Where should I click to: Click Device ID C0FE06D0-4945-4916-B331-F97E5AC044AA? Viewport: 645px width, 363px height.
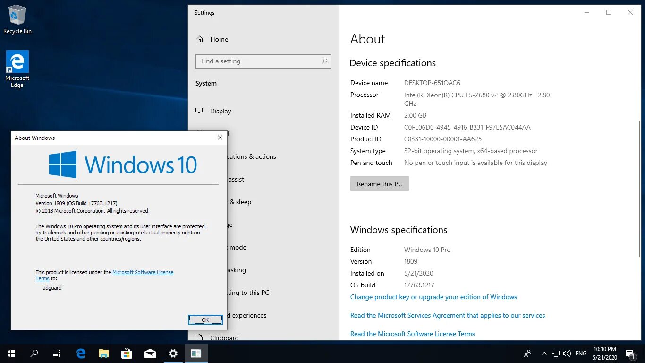[467, 127]
